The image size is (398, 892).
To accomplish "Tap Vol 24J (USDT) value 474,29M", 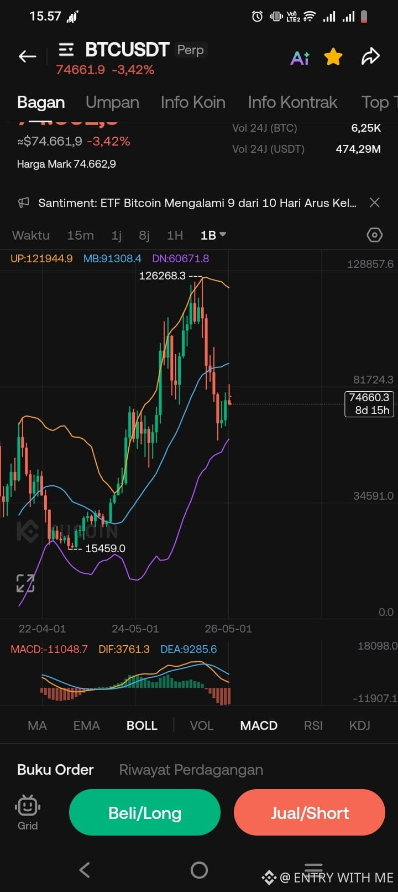I will [x=358, y=149].
